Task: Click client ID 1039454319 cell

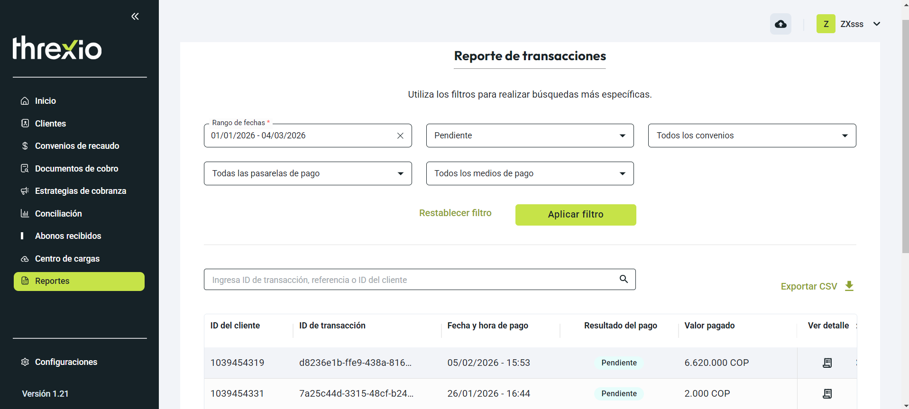Action: [x=237, y=363]
